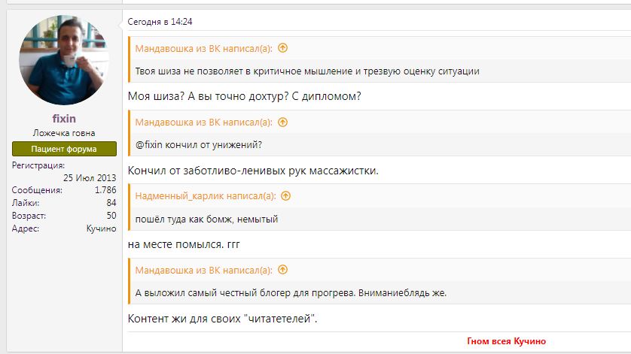Viewport: 631px width, 354px height.
Task: Jump to the source of the '@fixin' quote via the arrow icon
Action: pos(283,123)
